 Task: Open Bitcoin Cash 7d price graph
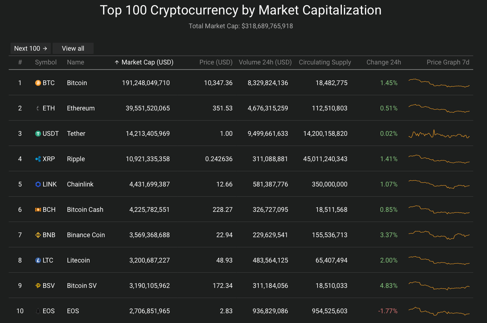(439, 210)
